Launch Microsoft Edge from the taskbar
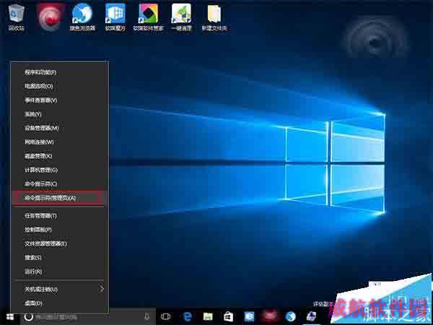 (x=188, y=317)
